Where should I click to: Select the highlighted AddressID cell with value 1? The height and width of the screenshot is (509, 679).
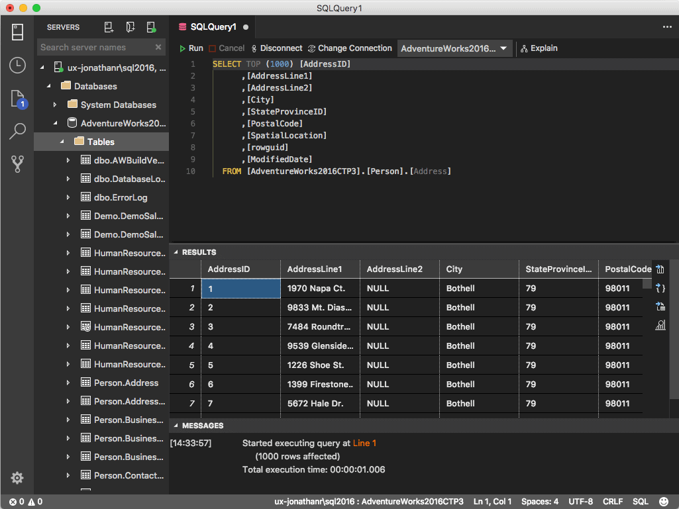click(x=240, y=289)
